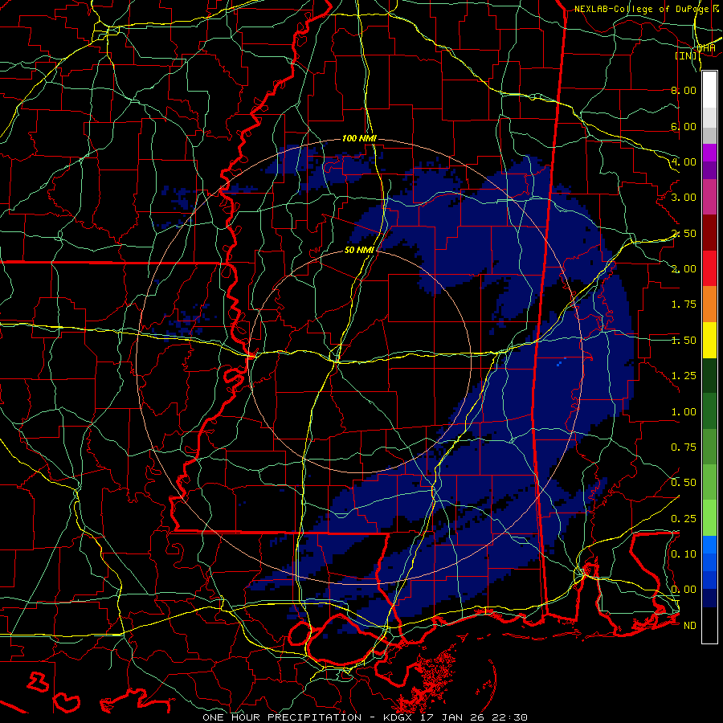Click the 50 NMI range ring label
This screenshot has width=723, height=723.
(x=359, y=251)
